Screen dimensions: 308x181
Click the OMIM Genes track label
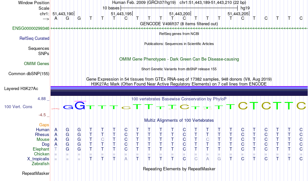pyautogui.click(x=37, y=64)
